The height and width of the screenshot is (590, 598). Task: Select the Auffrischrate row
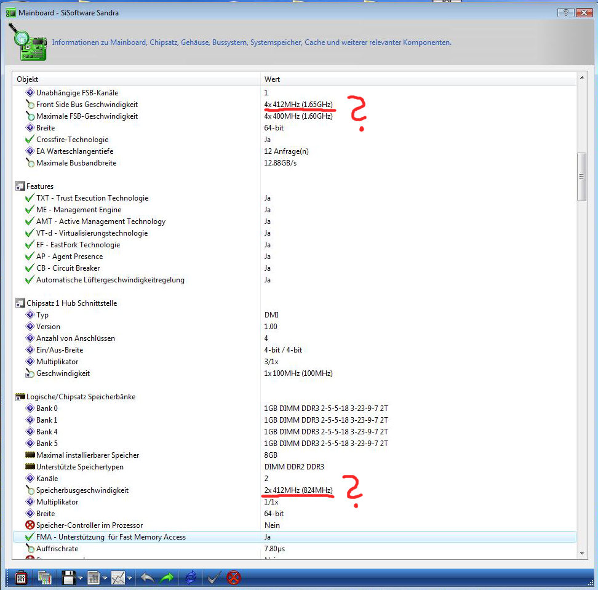(x=295, y=549)
